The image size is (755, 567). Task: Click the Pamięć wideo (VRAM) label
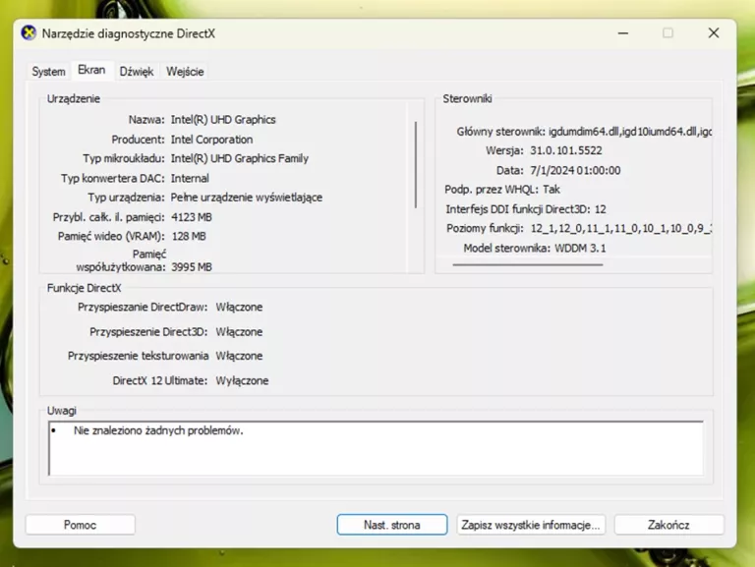click(111, 236)
